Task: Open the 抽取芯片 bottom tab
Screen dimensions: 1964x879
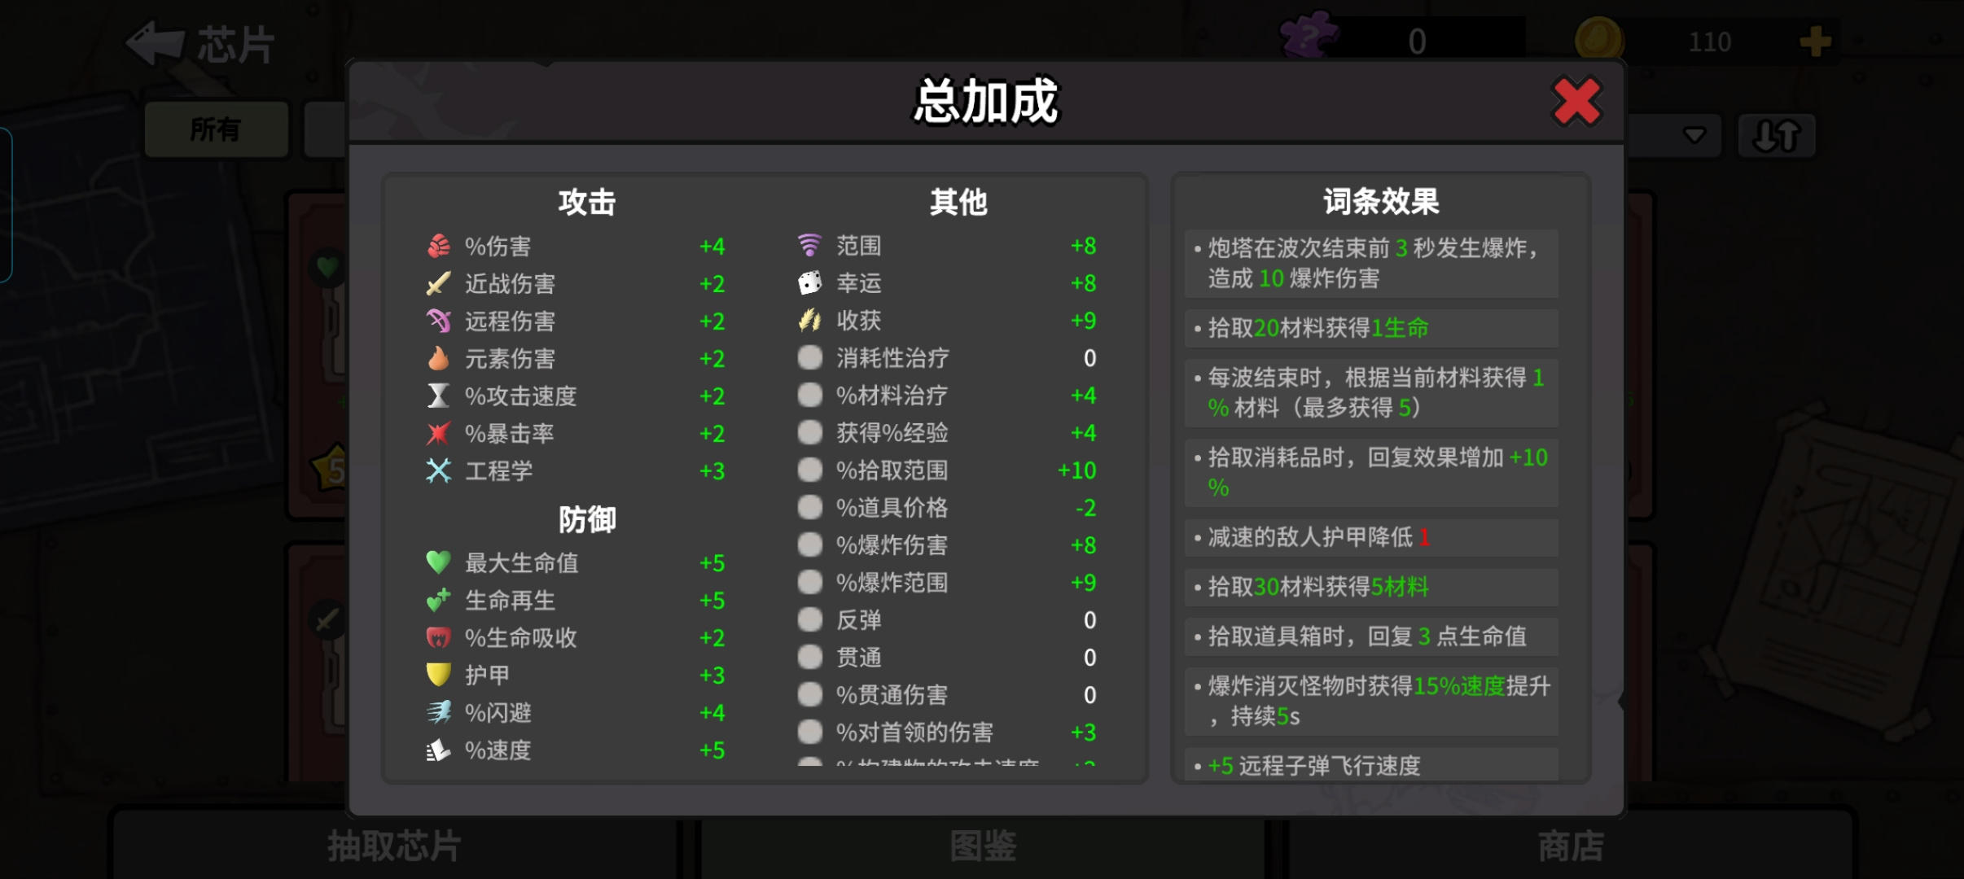Action: coord(394,846)
